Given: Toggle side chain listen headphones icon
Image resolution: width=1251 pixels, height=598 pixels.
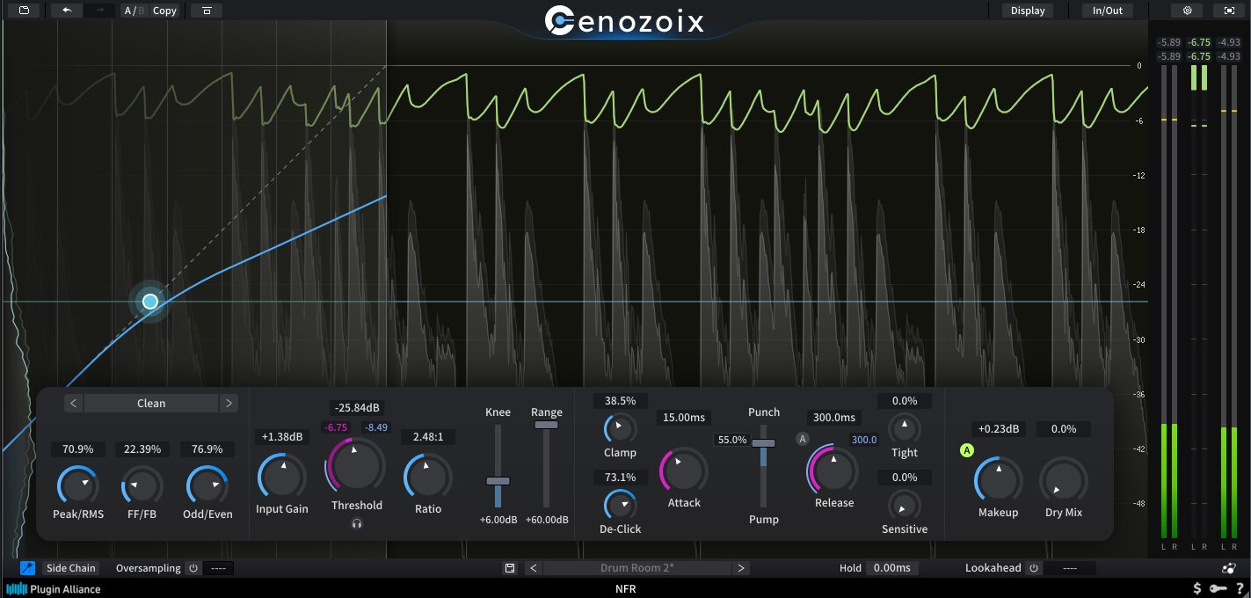Looking at the screenshot, I should (357, 523).
